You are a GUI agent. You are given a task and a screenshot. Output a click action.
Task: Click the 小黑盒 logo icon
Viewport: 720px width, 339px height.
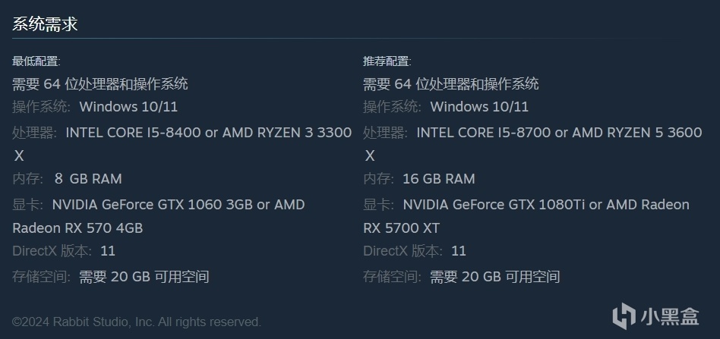[624, 315]
